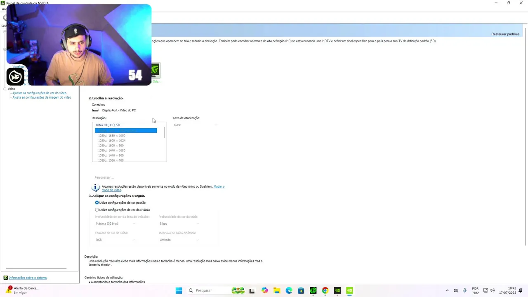Open the 8 bpc output color depth dropdown

pos(179,224)
